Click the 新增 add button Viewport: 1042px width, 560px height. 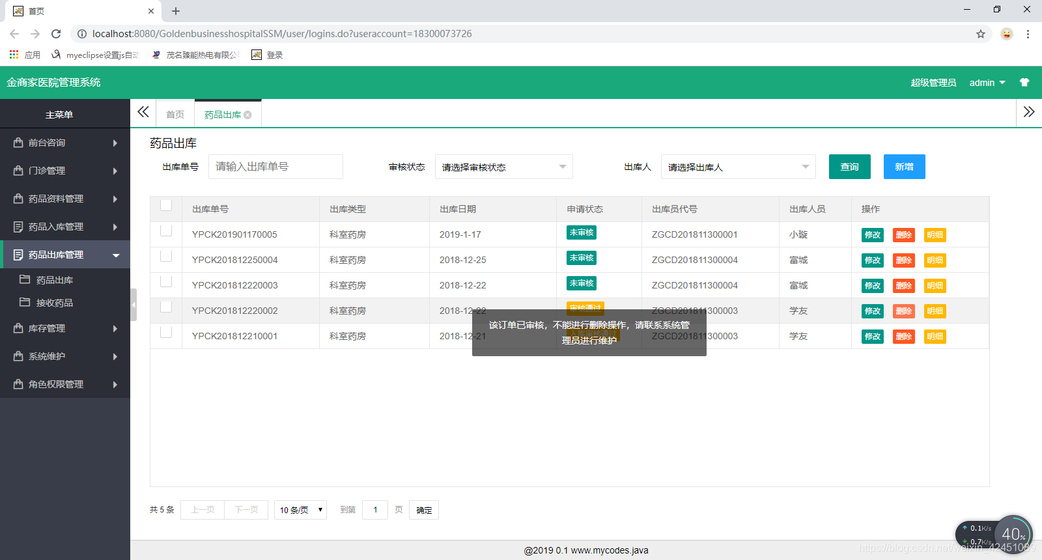[x=905, y=167]
